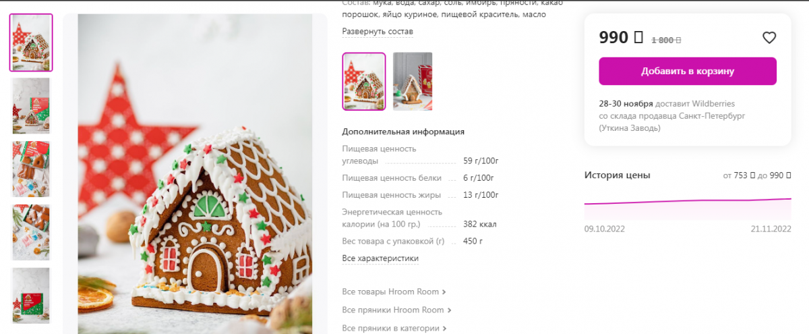Click the История цены heading

pyautogui.click(x=618, y=175)
